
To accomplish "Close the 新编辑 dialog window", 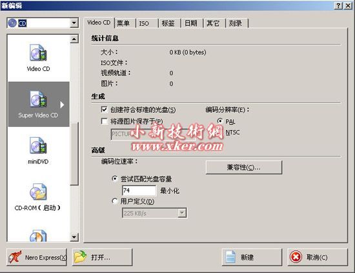I will 348,5.
